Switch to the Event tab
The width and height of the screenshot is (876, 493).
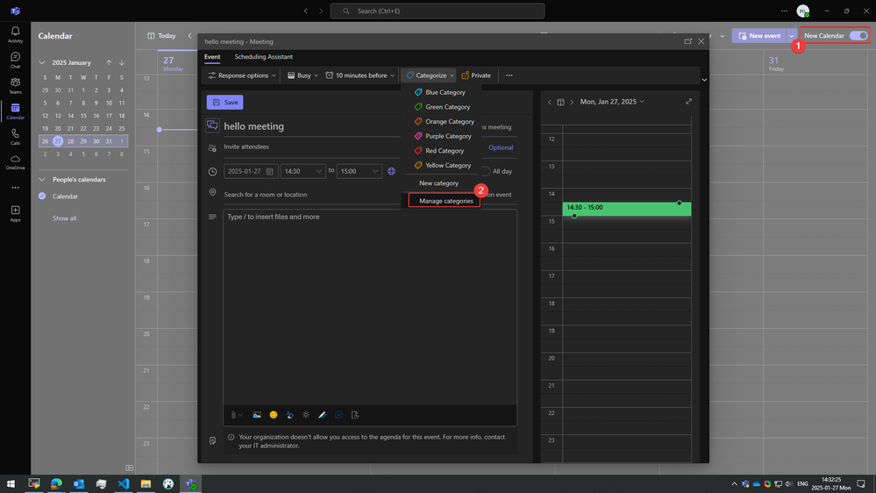pos(211,56)
